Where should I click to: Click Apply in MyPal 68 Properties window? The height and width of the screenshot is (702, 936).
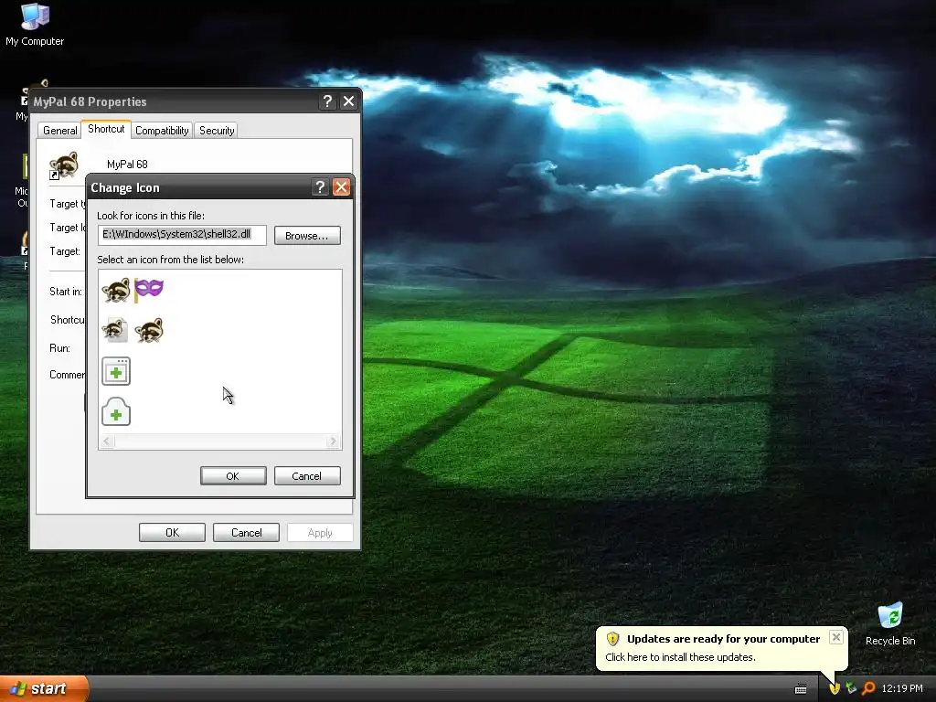click(x=320, y=533)
